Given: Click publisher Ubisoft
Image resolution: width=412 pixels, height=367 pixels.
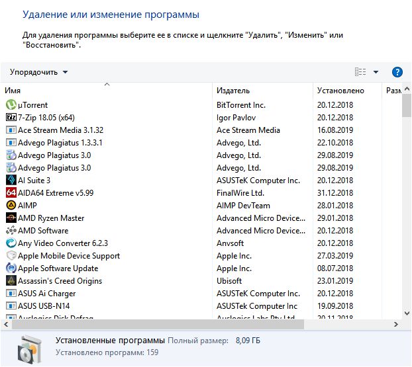Looking at the screenshot, I should (x=229, y=281).
